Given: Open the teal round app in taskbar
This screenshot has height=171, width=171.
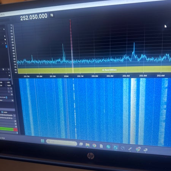Looking at the screenshot, I should (x=108, y=147).
